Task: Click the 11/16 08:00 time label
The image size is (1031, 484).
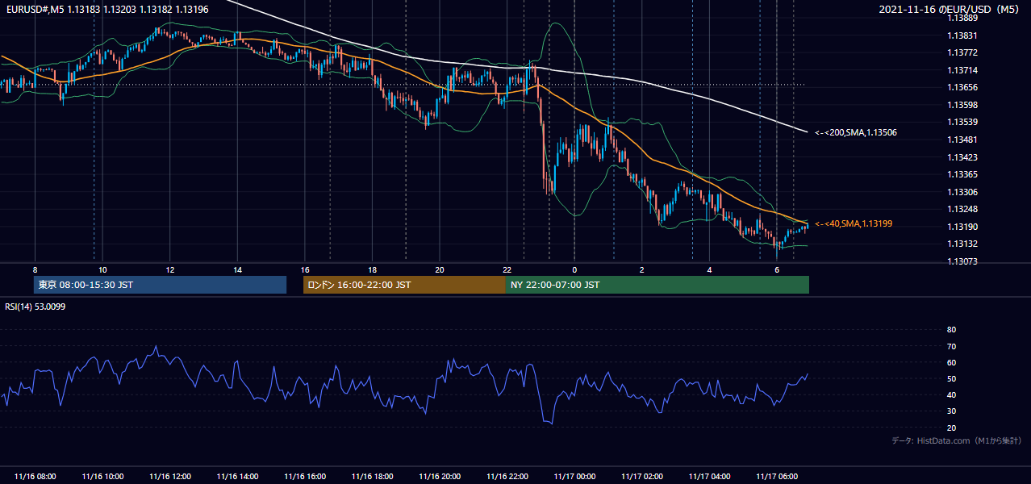Action: [x=35, y=477]
